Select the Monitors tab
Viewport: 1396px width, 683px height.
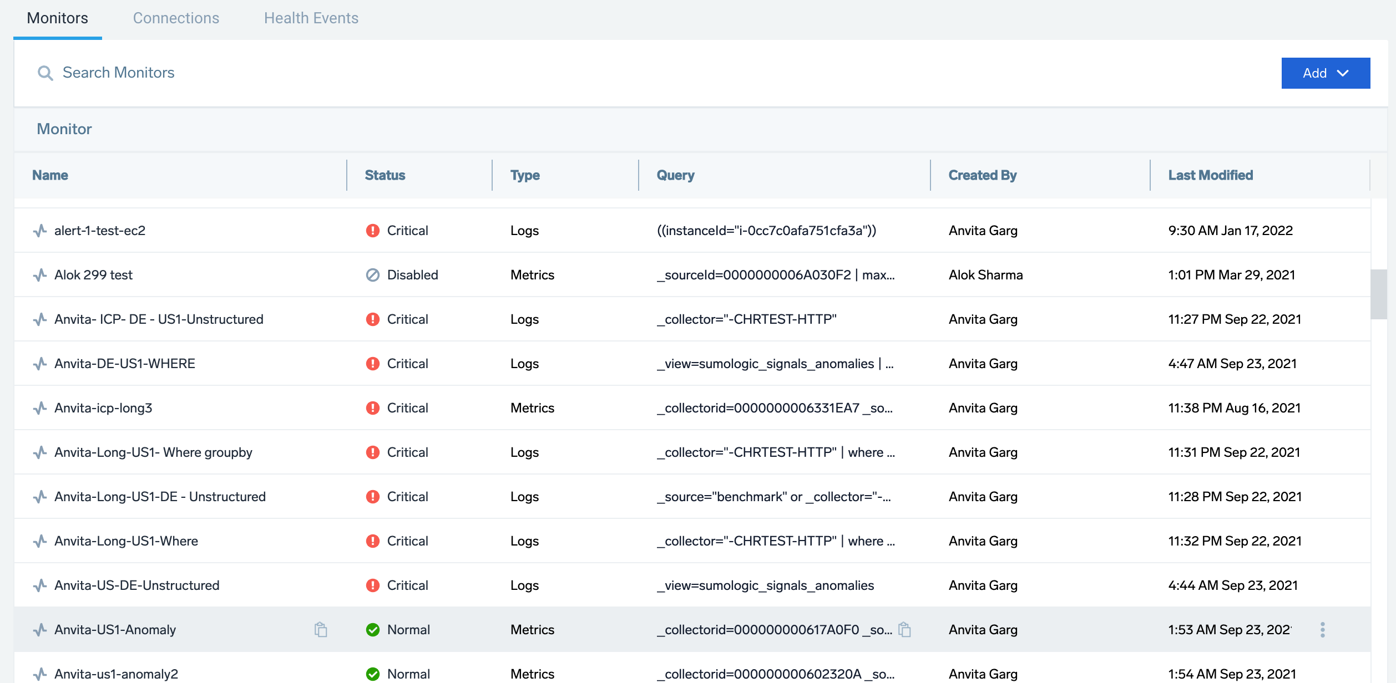click(x=57, y=18)
